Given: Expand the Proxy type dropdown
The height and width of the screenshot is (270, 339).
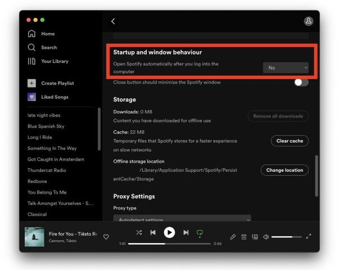Looking at the screenshot, I should (182, 219).
